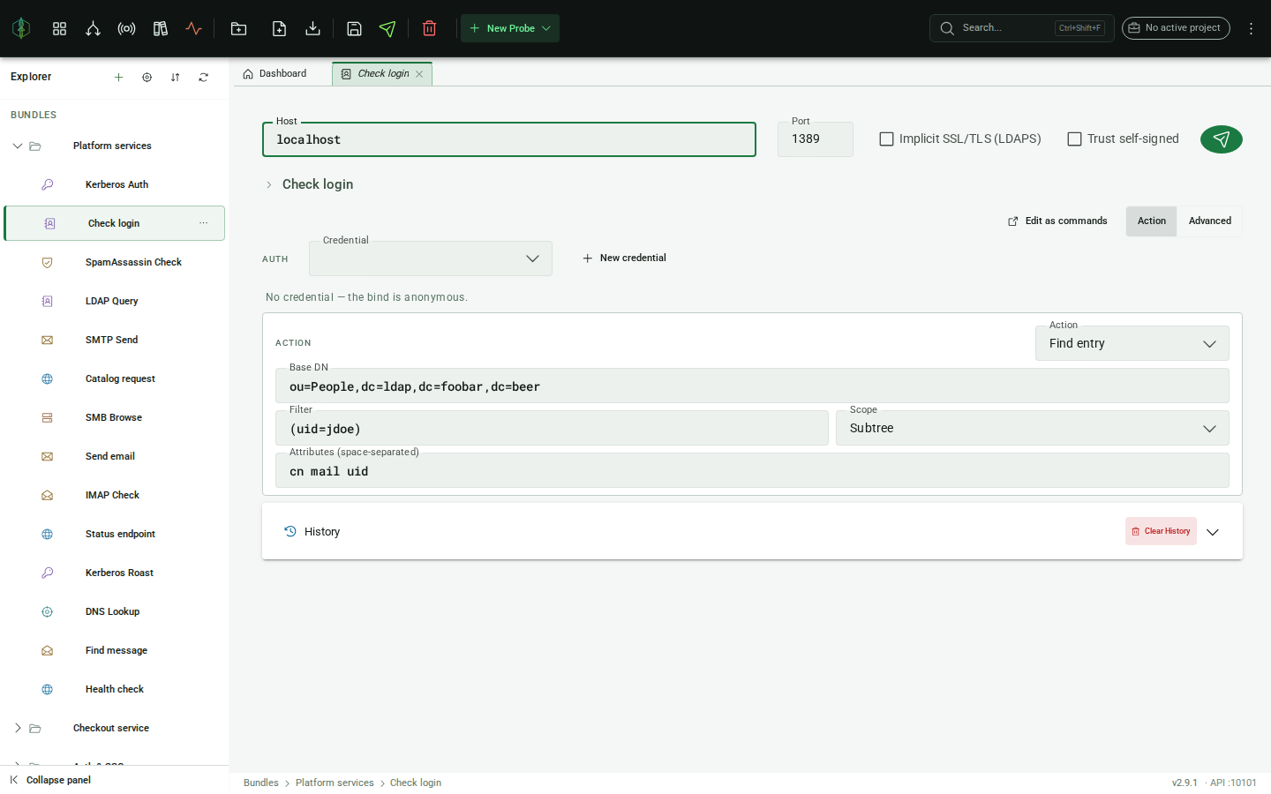Click the red trash delete icon
This screenshot has width=1271, height=794.
[429, 28]
